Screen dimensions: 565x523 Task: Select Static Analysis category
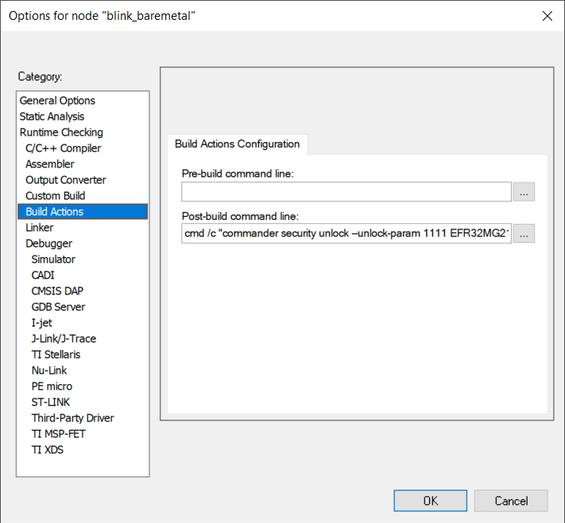[52, 117]
